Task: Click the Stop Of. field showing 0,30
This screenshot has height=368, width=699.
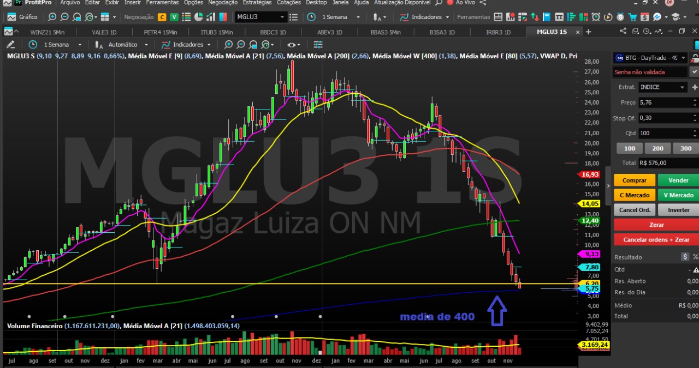Action: pos(668,118)
